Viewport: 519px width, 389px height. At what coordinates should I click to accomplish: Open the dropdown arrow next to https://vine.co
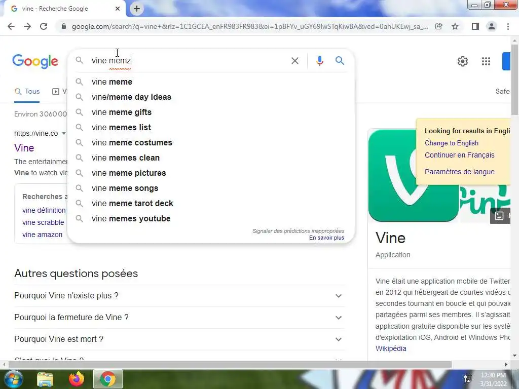pos(64,134)
